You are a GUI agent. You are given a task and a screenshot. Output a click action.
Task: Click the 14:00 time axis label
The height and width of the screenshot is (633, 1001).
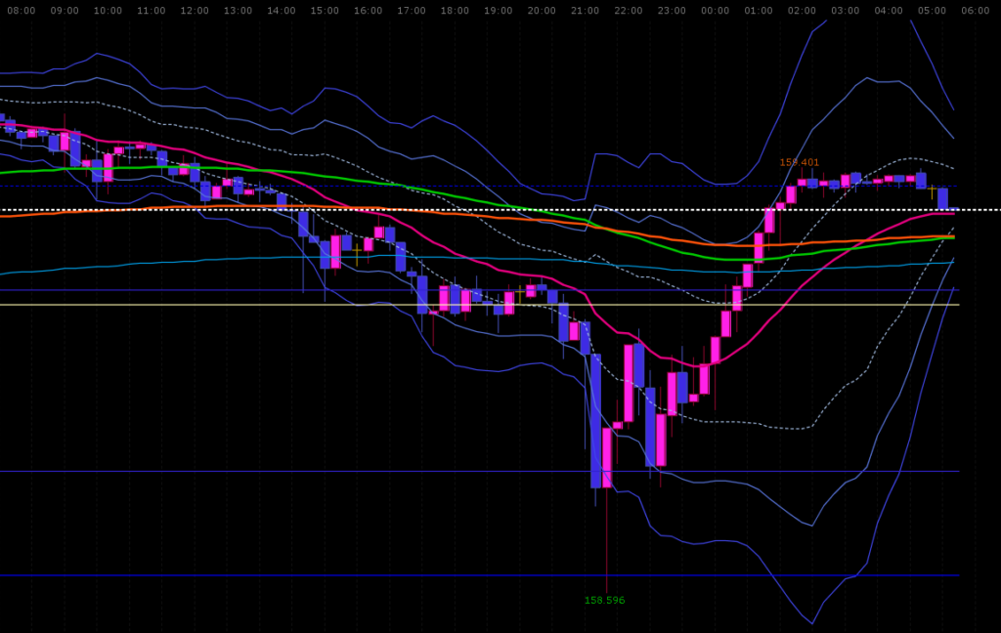pyautogui.click(x=282, y=11)
